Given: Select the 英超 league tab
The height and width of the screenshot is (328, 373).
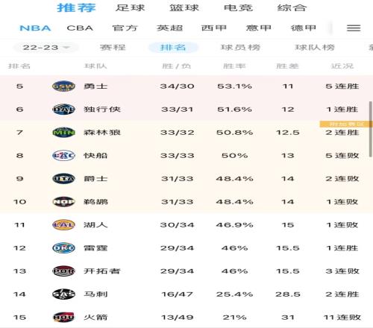Looking at the screenshot, I should [x=169, y=28].
